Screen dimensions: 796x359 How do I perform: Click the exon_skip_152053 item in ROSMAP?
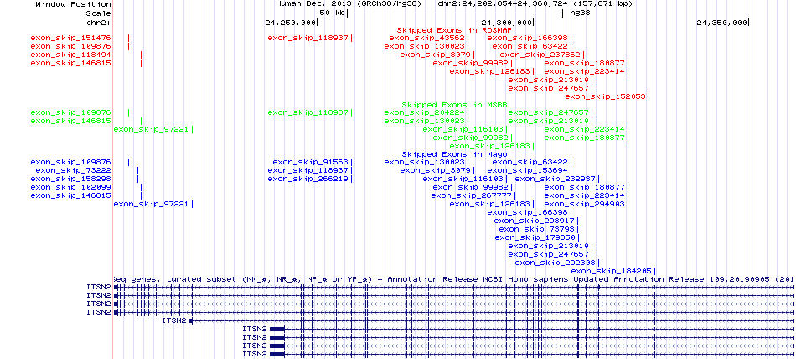pyautogui.click(x=616, y=96)
